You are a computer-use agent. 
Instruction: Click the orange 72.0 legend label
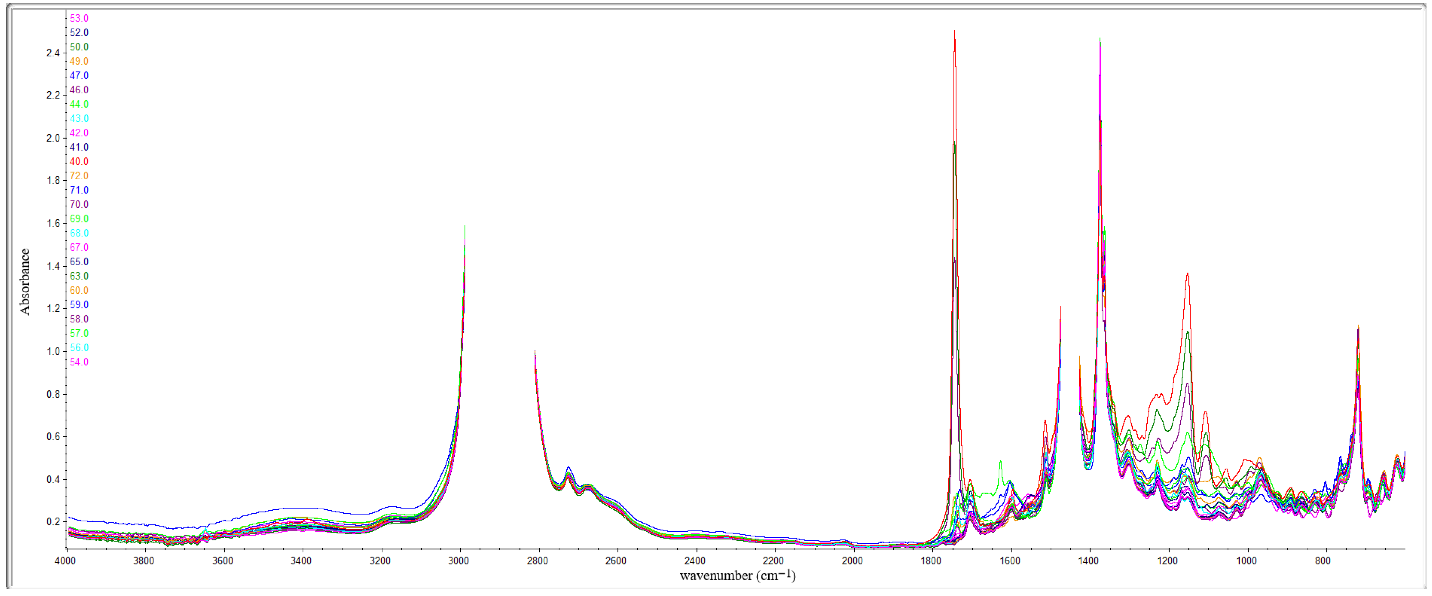(79, 176)
